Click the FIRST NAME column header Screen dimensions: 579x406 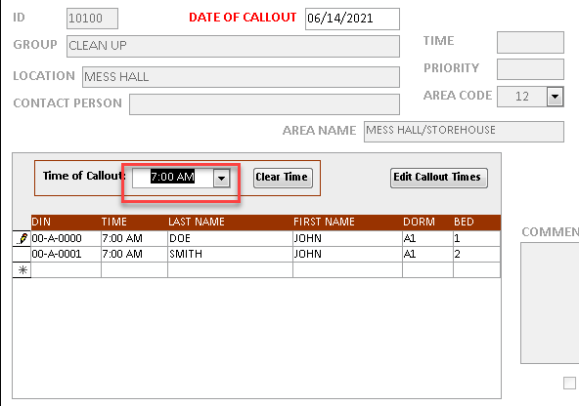coord(324,222)
